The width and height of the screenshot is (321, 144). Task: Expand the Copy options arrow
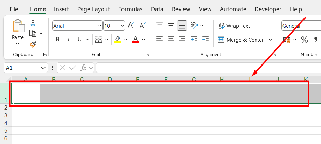(x=41, y=33)
